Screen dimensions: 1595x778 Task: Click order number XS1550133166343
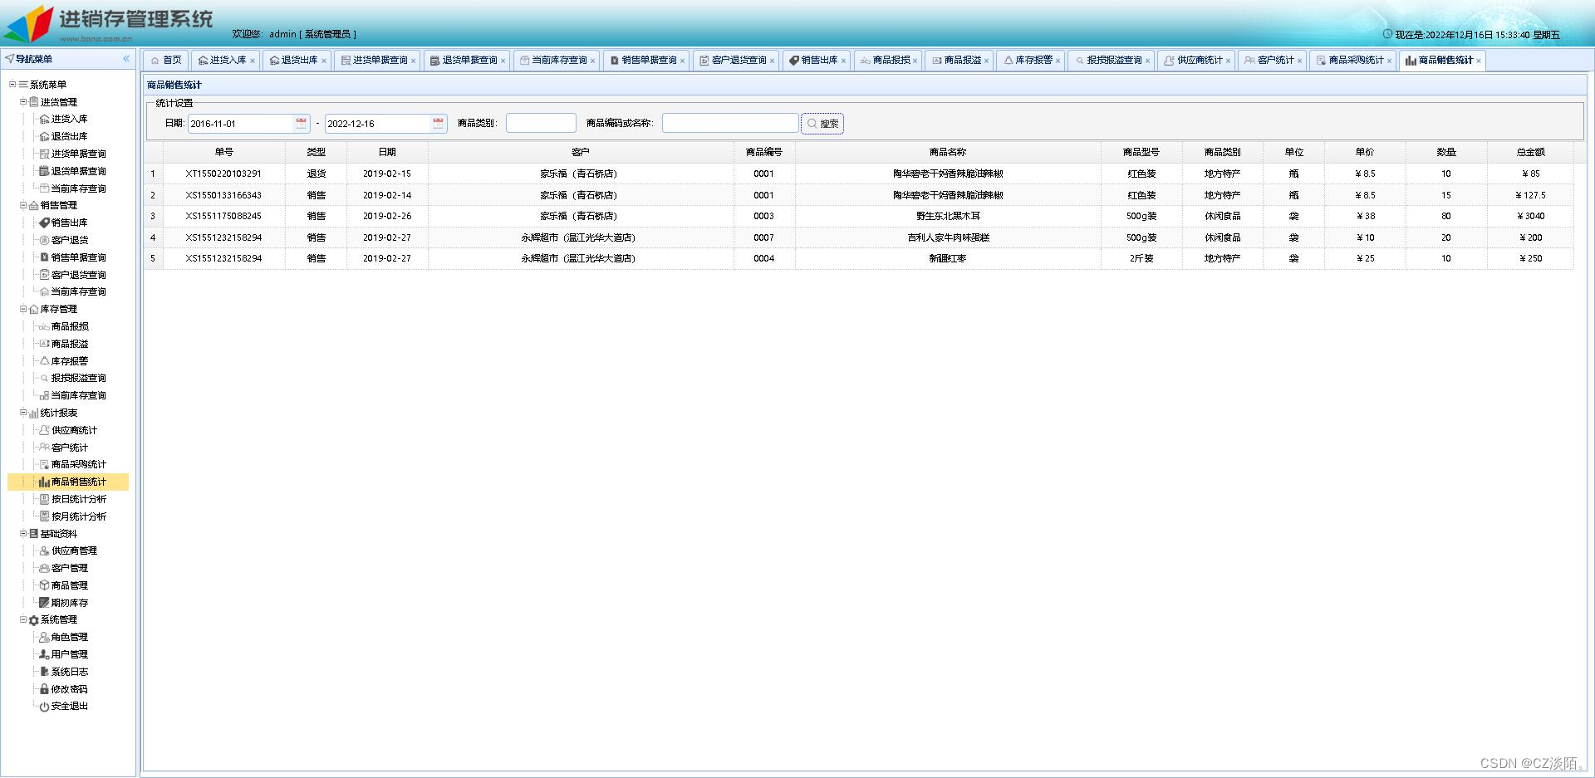[x=224, y=195]
